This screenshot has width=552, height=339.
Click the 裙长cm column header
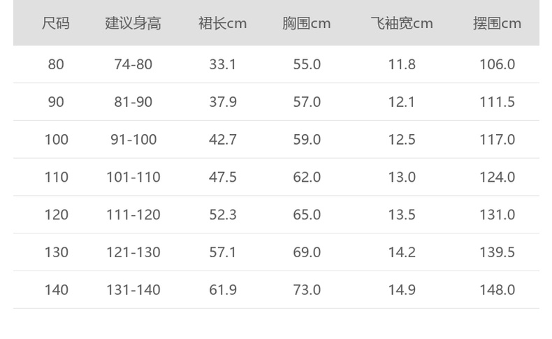[223, 24]
